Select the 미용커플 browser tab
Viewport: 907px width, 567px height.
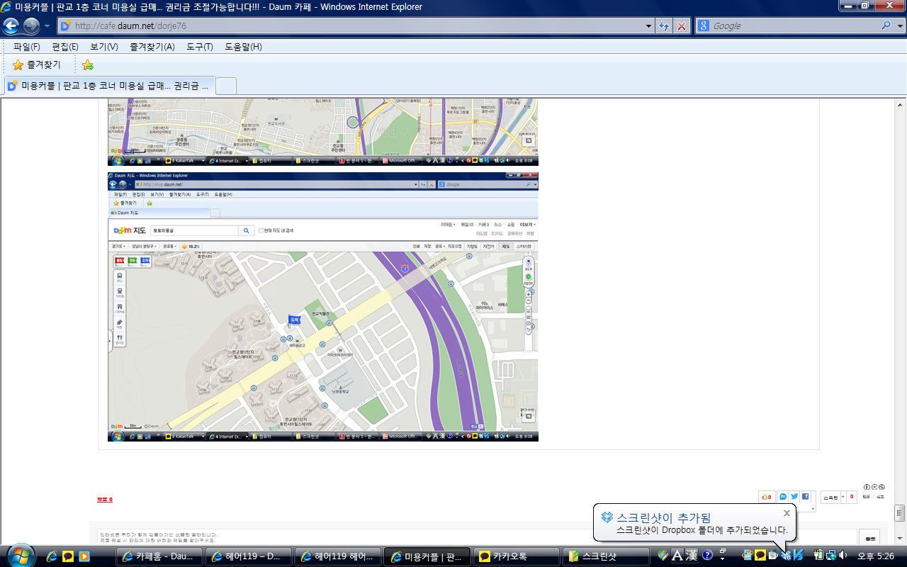[108, 86]
